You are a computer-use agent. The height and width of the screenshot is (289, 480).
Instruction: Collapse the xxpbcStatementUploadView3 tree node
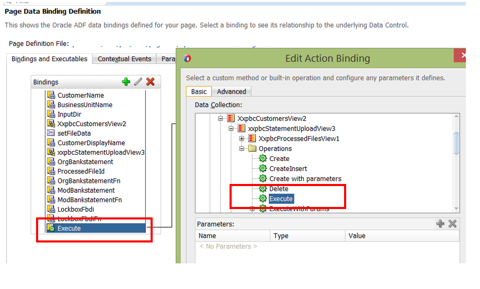(x=231, y=129)
